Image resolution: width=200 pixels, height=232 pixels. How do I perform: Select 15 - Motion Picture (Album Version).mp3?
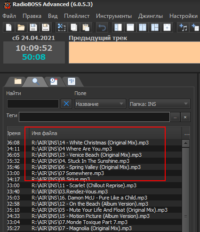[x=95, y=216]
